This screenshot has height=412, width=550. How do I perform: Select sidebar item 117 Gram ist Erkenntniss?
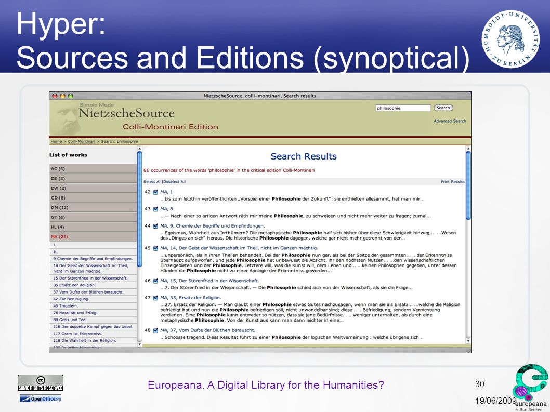(93, 334)
